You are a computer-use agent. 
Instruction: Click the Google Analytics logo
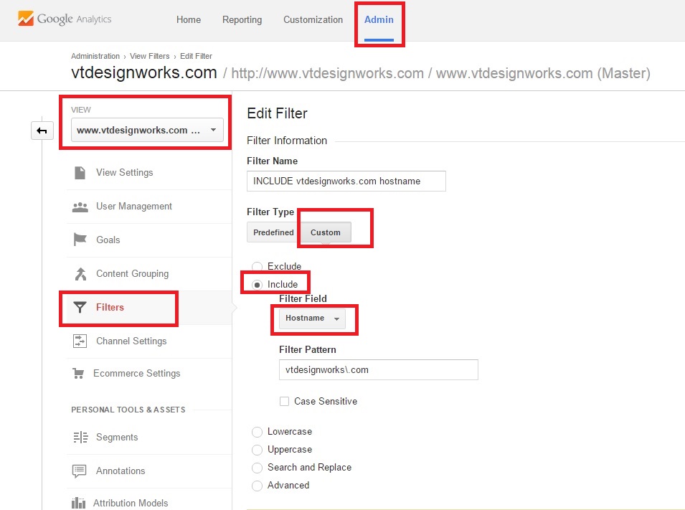click(x=65, y=19)
